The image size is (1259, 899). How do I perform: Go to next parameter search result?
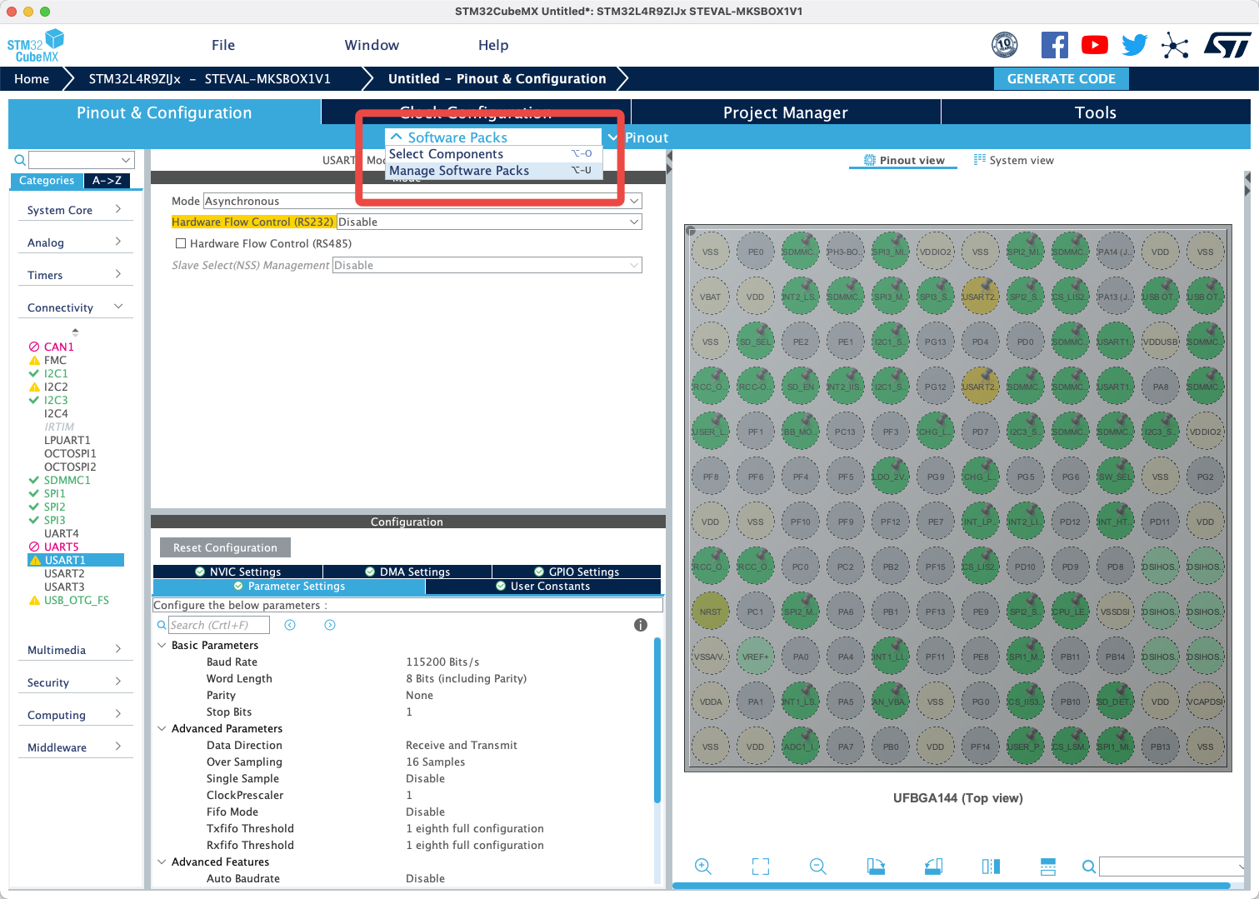(x=330, y=625)
